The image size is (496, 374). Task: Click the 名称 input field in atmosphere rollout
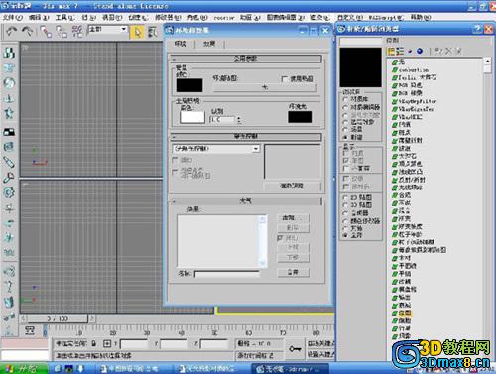pos(227,274)
